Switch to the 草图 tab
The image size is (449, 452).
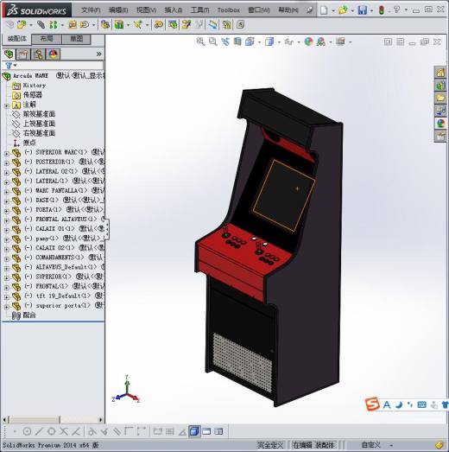pos(76,39)
